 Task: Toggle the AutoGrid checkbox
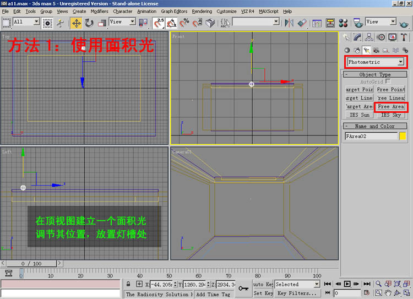click(389, 81)
